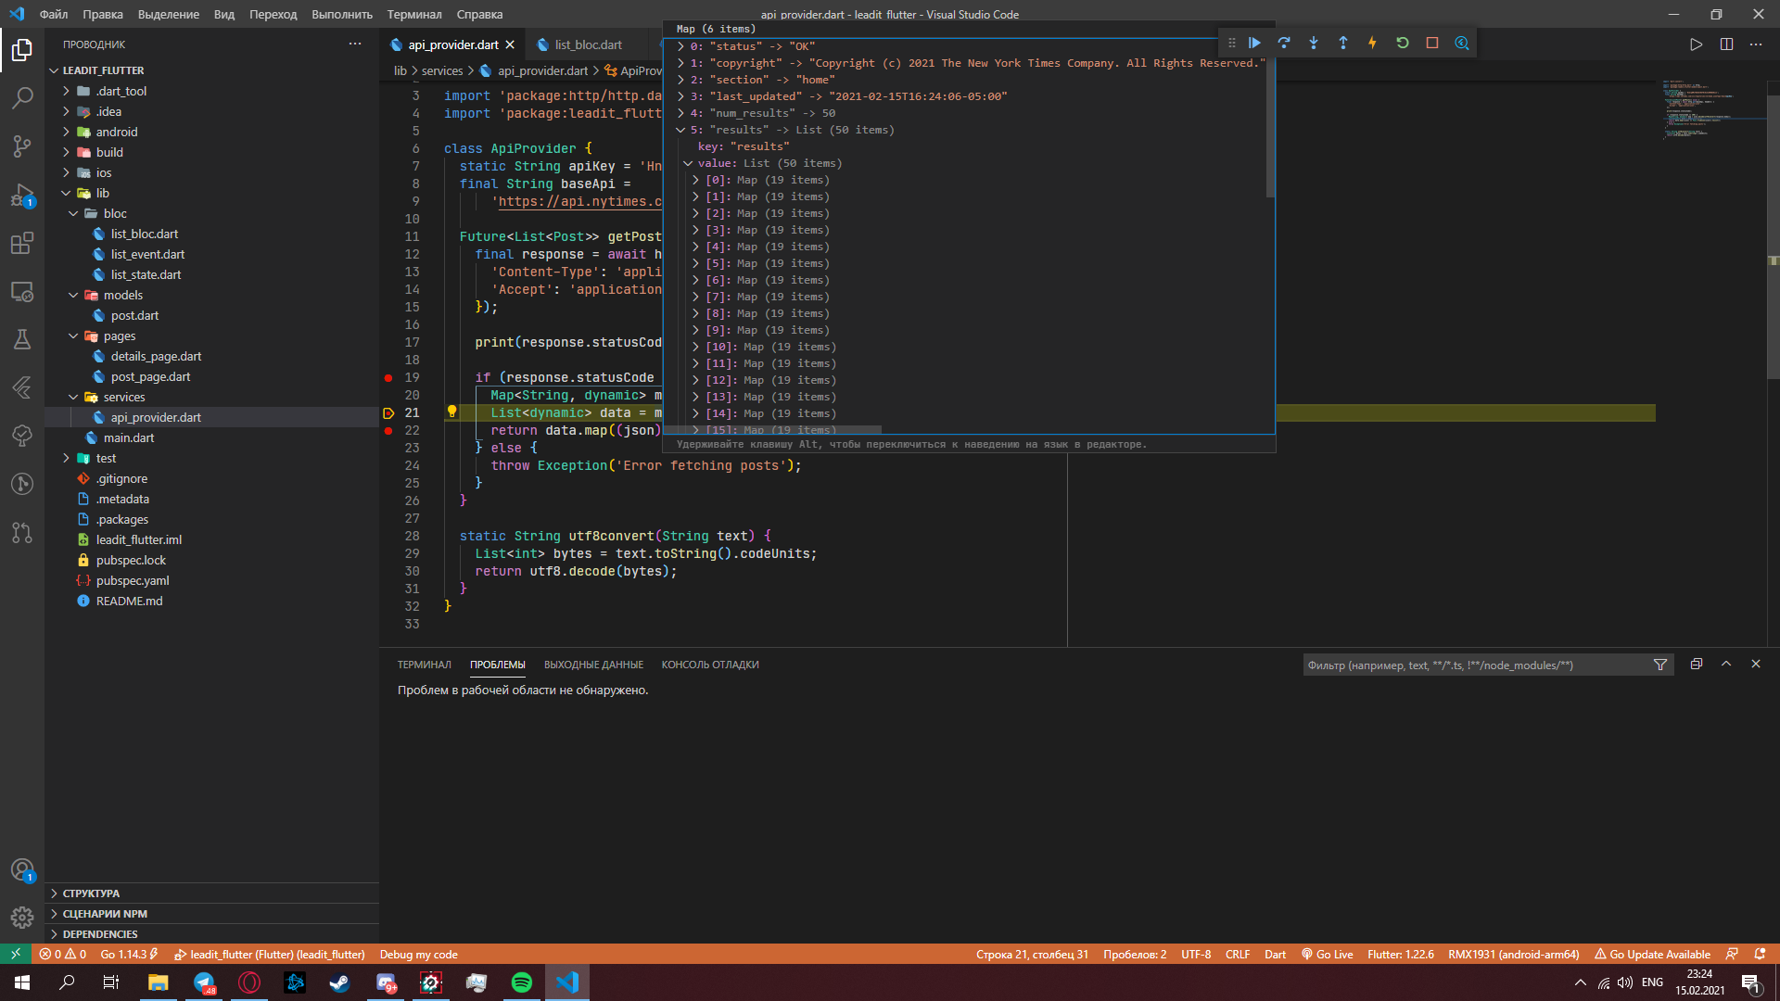Close the bottom panel
This screenshot has width=1780, height=1001.
coord(1756,664)
